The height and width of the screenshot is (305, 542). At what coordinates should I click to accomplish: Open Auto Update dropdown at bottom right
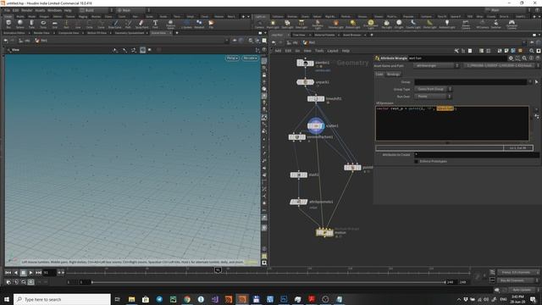(x=523, y=290)
